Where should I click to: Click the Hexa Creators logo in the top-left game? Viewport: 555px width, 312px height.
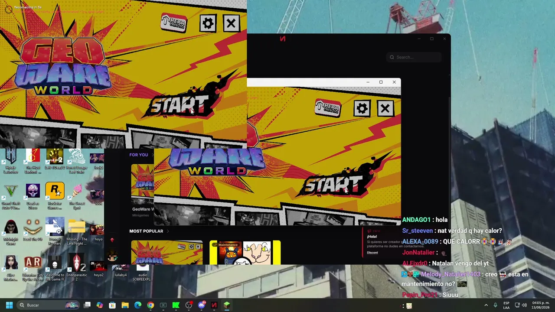173,23
